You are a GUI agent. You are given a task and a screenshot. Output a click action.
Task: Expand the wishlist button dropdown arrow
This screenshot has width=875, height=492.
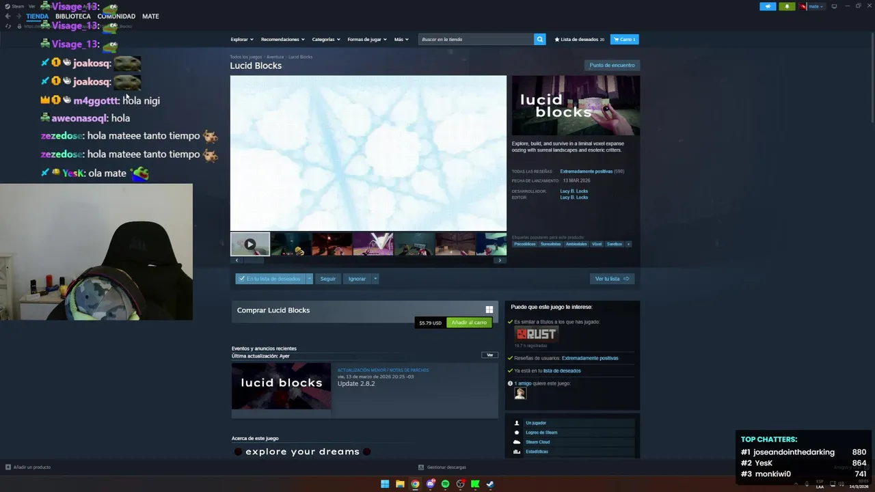pos(309,279)
